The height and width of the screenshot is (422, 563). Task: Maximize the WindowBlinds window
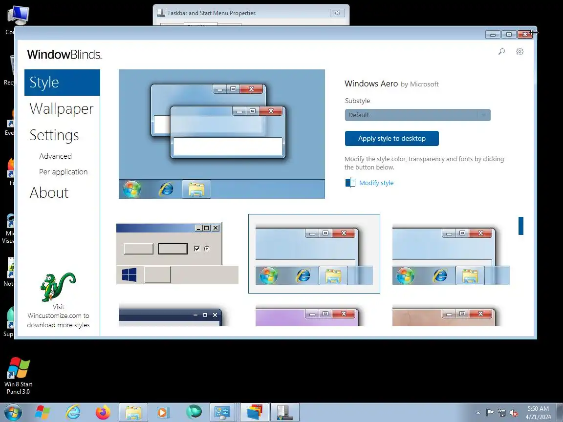point(509,35)
